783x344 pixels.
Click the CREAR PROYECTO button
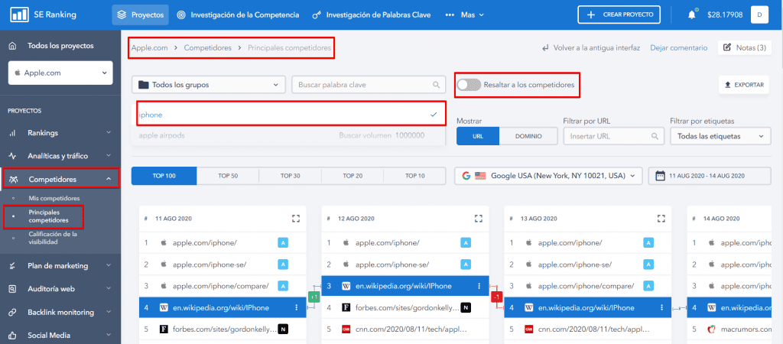619,15
